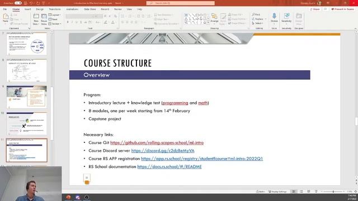Click the 'math' test link
Screen dimensions: 358x201
pos(202,103)
